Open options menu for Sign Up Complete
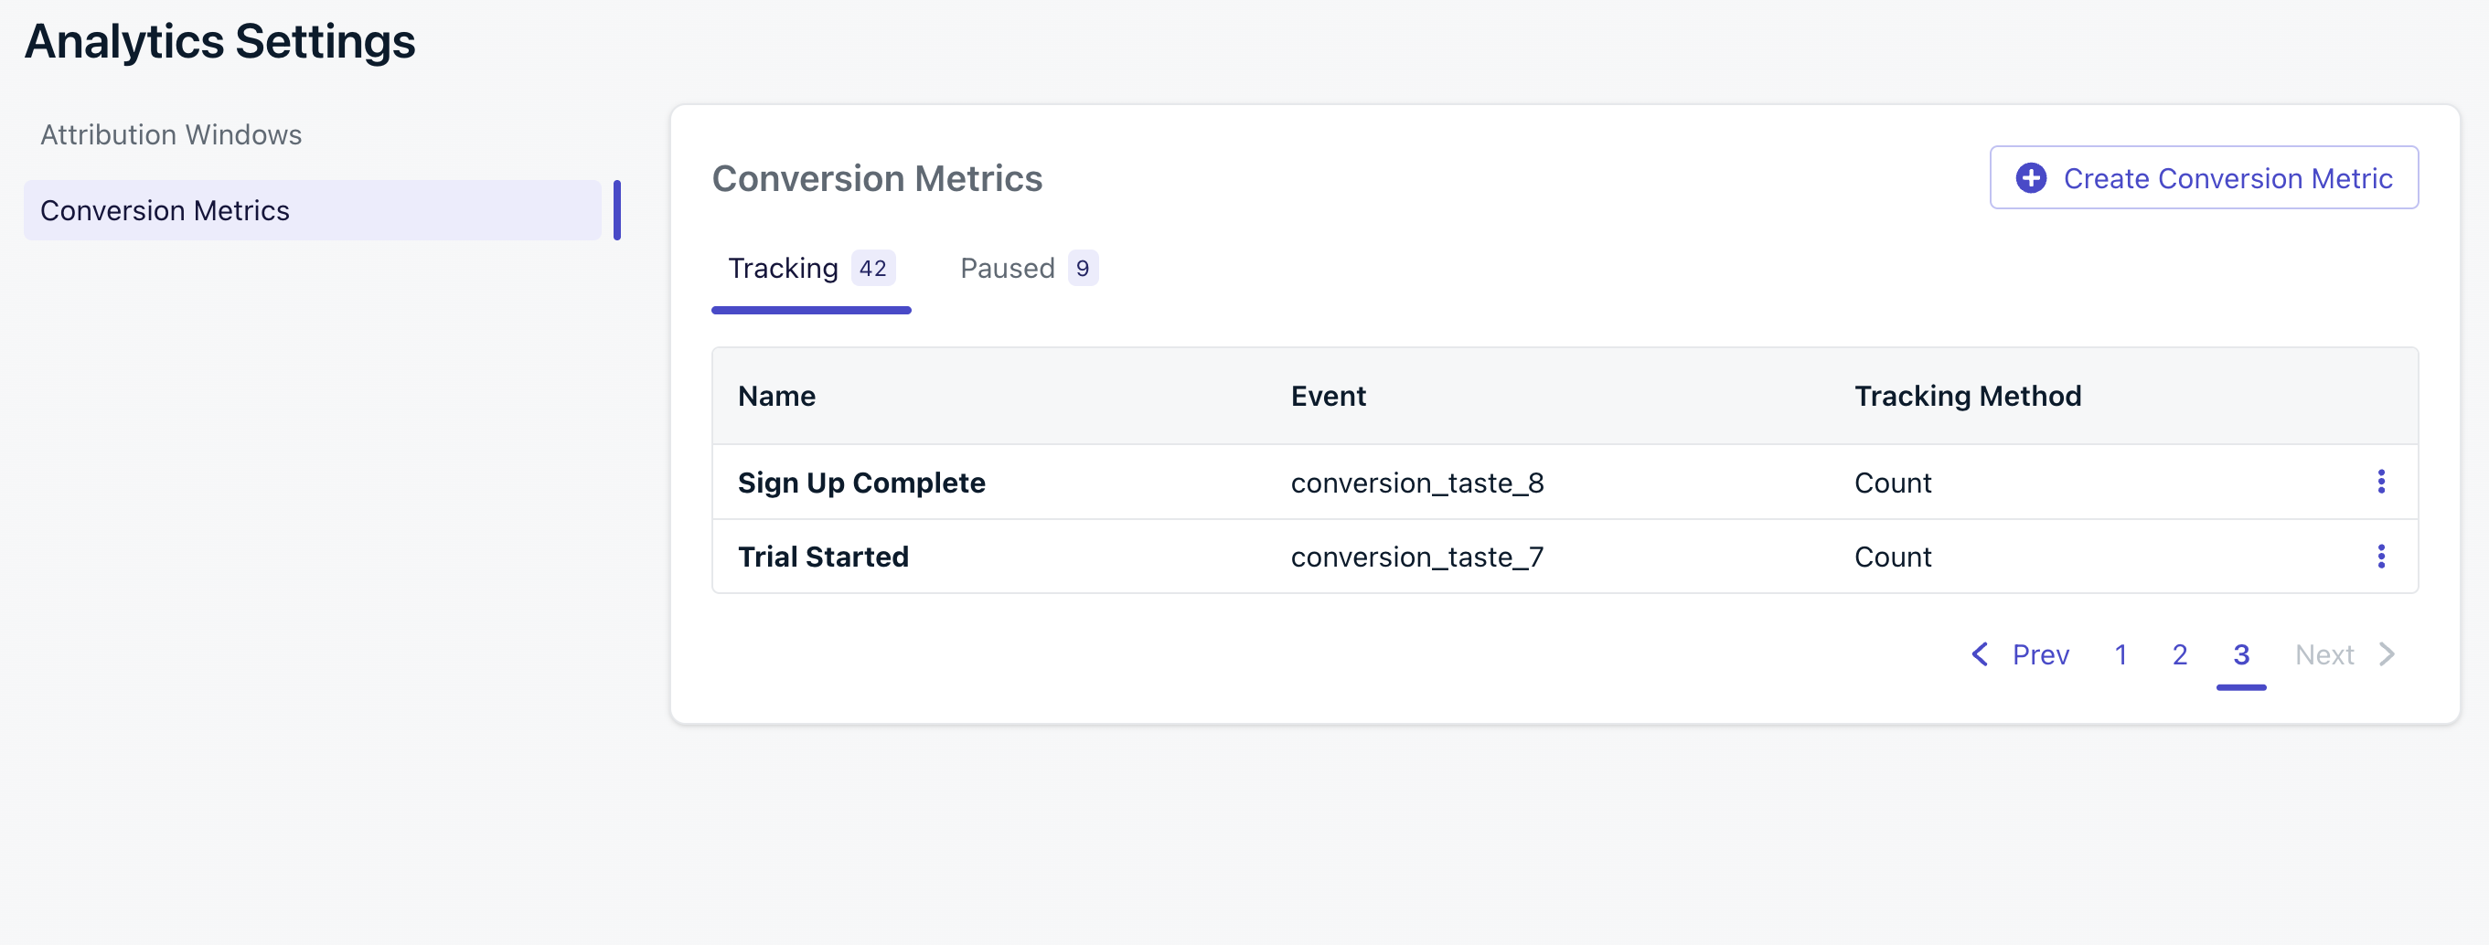This screenshot has height=945, width=2489. 2380,481
